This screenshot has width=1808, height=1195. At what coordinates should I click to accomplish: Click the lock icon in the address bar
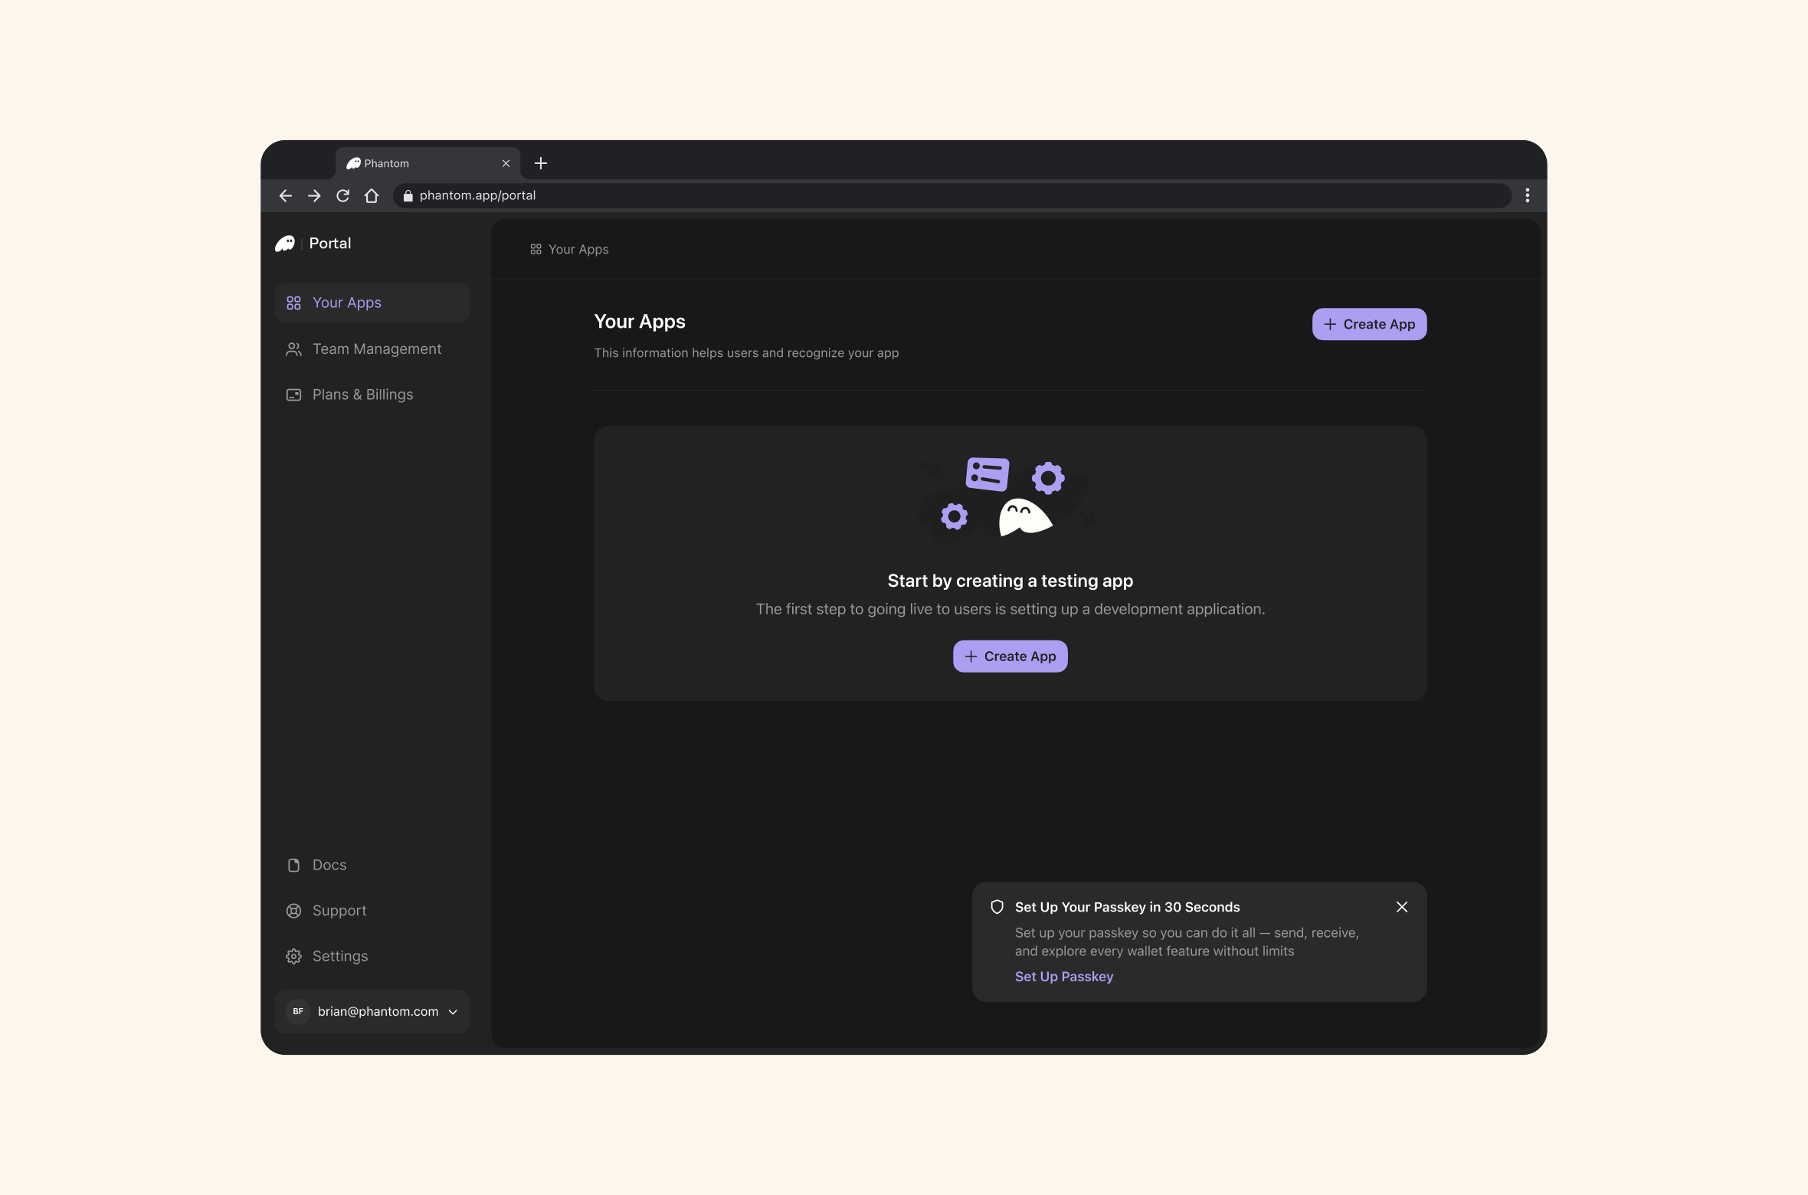point(408,196)
